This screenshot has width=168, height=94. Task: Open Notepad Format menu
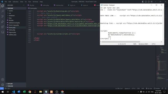tap(109, 8)
